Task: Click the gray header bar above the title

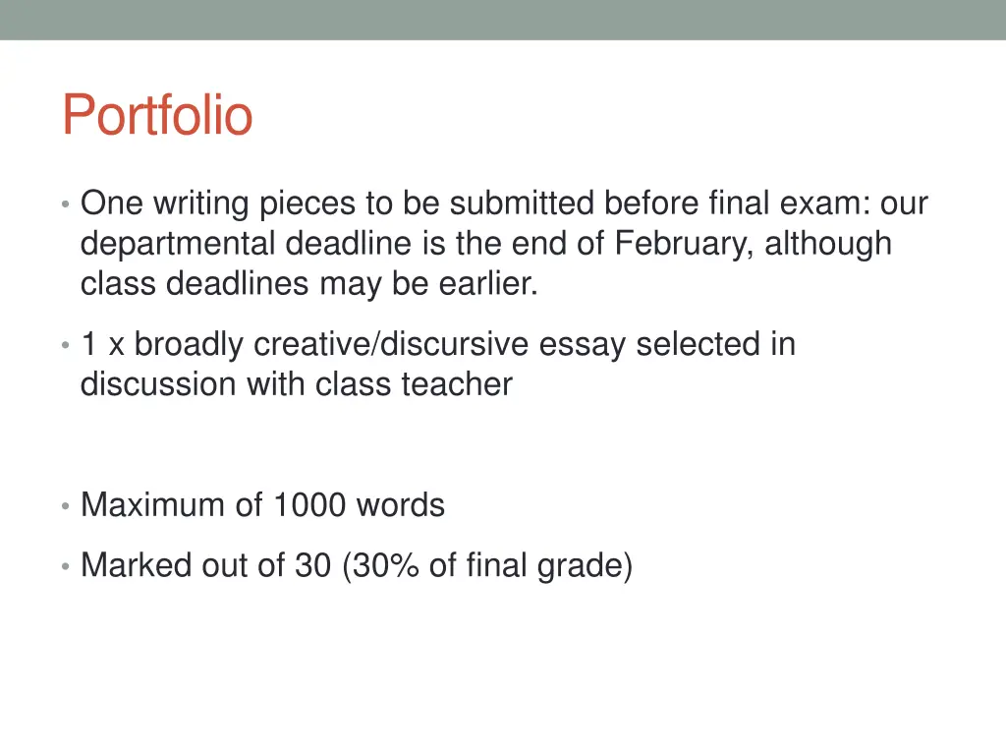Action: coord(503,20)
